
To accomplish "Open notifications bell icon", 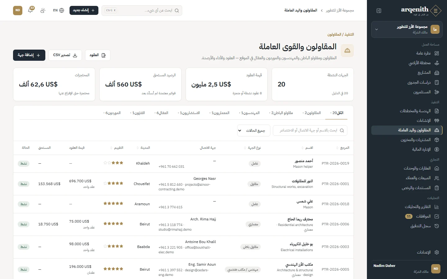I will click(30, 10).
